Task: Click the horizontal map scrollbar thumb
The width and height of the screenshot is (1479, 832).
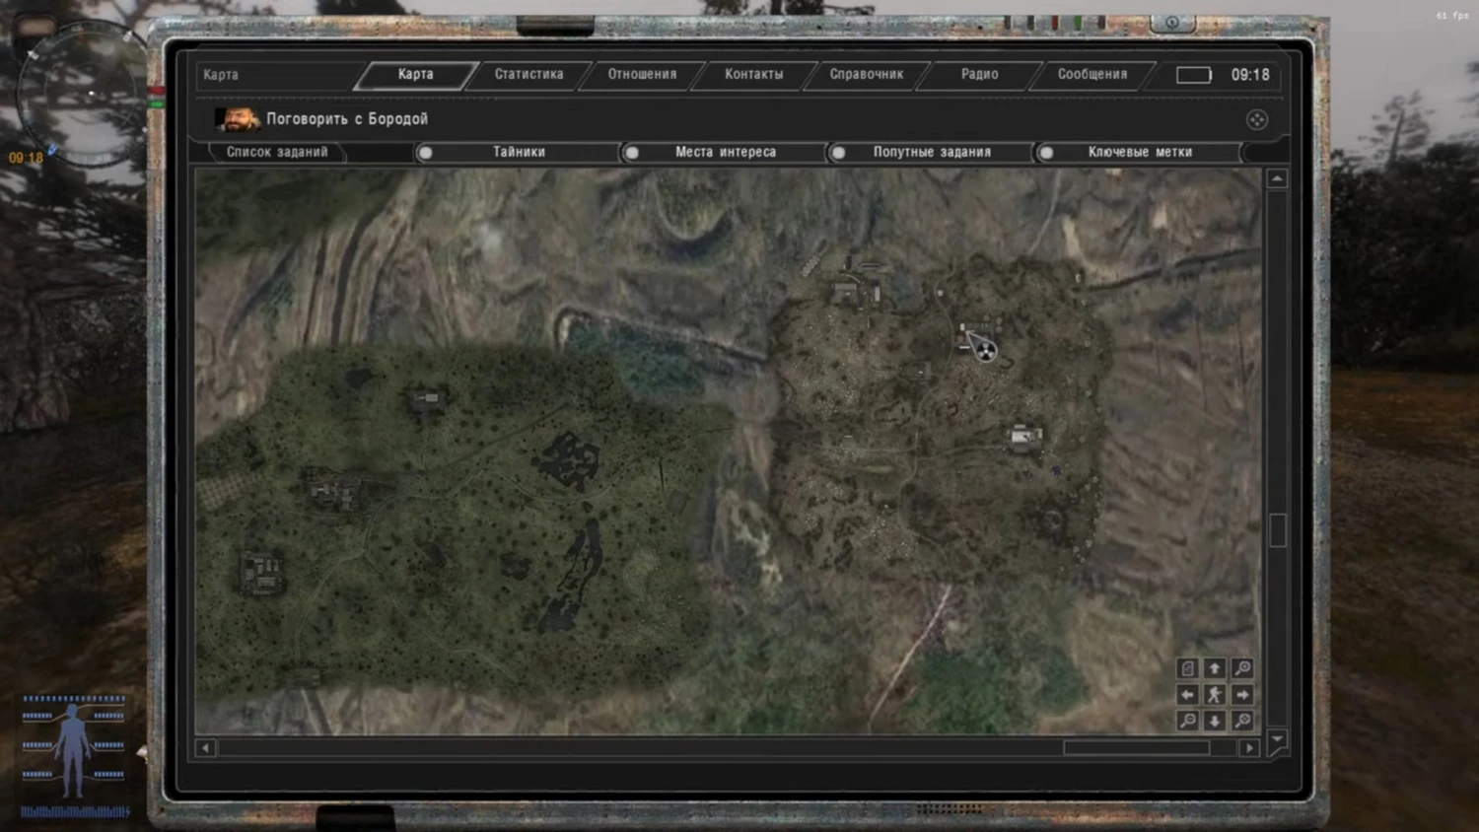Action: click(1136, 748)
